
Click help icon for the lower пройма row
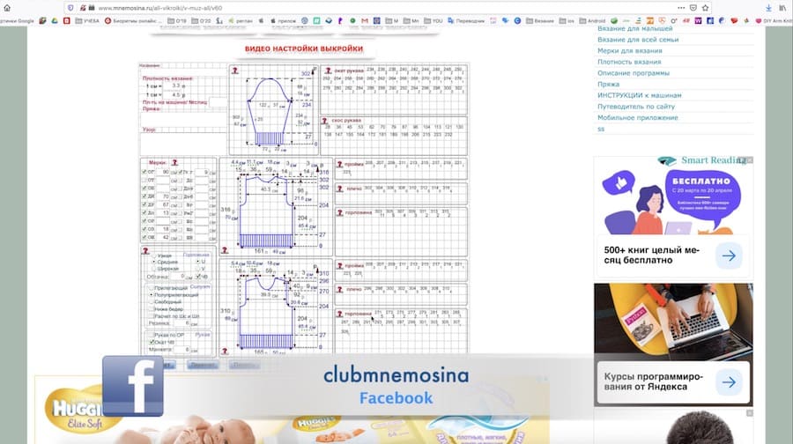pos(340,265)
